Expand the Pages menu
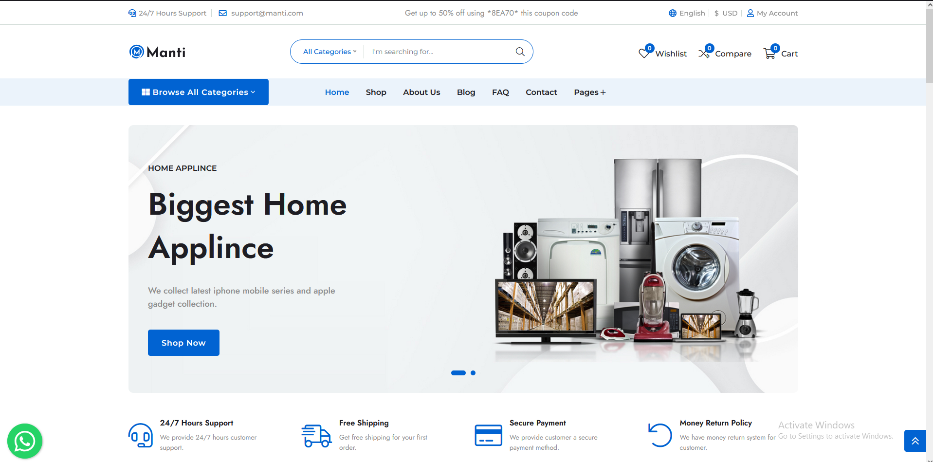 [590, 92]
